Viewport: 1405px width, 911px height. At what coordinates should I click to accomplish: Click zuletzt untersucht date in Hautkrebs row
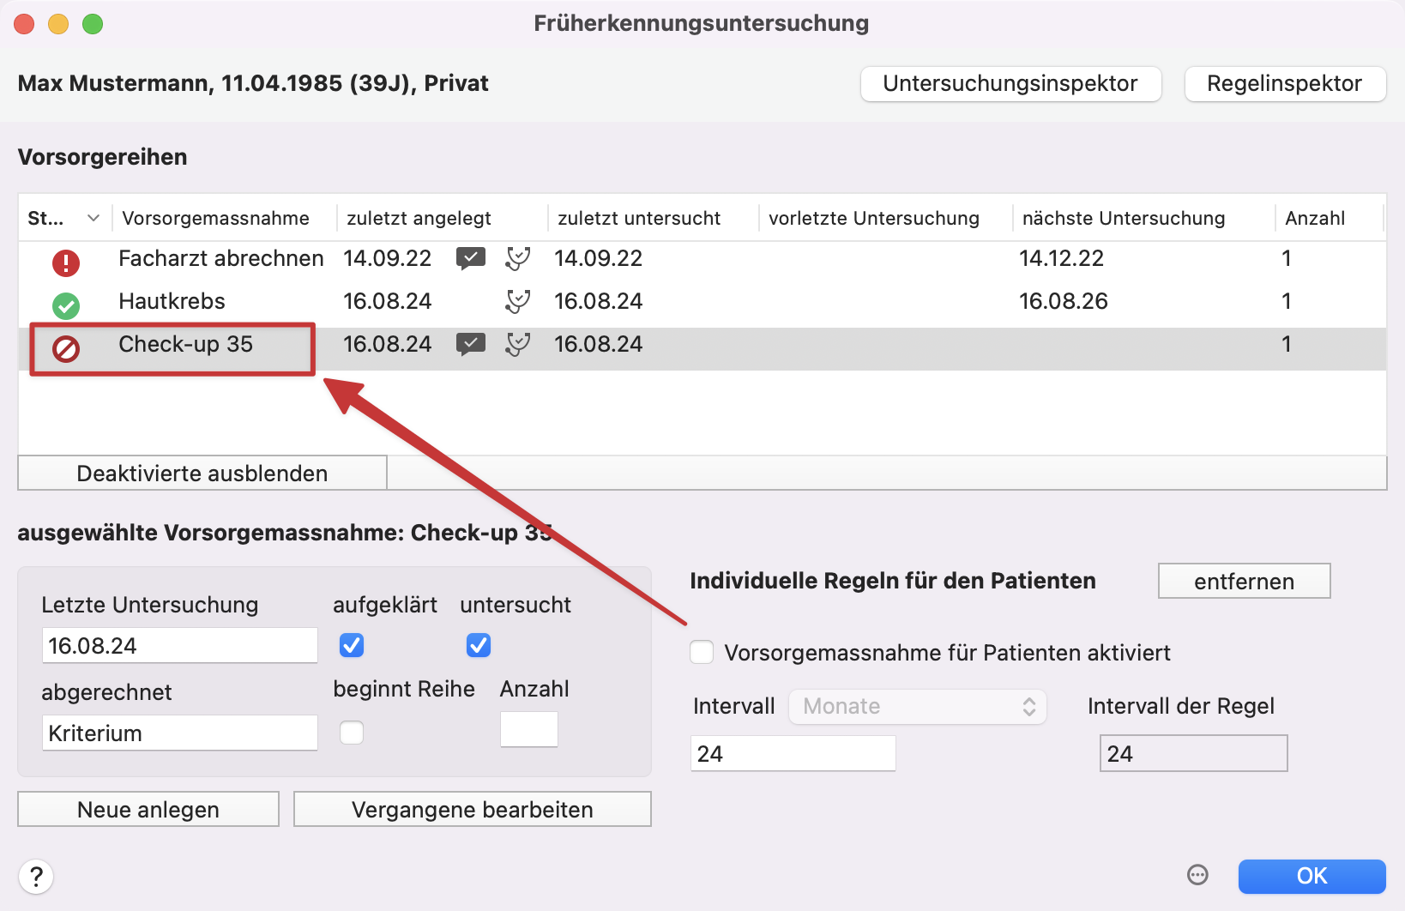coord(599,301)
